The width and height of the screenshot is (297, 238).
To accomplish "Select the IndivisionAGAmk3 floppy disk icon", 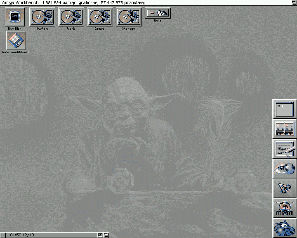I will [x=16, y=40].
